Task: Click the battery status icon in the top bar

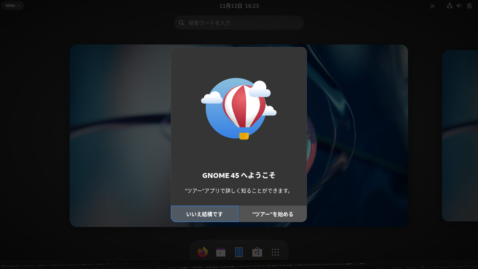Action: point(470,6)
